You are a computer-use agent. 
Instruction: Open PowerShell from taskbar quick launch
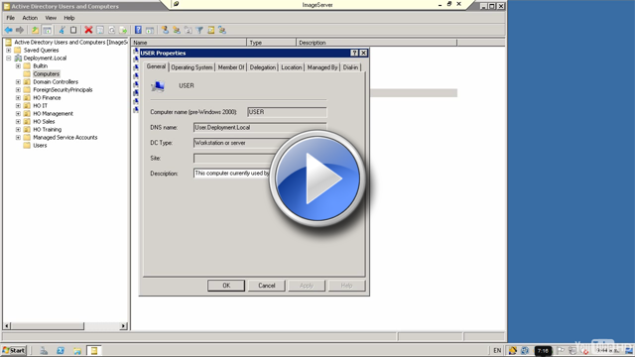click(x=61, y=350)
